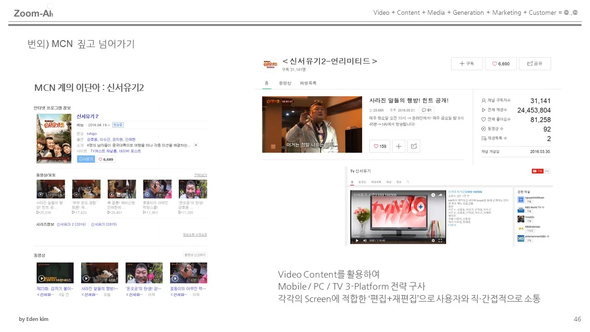Open the 재생목록 tab on the channel page
The image size is (590, 332).
tap(308, 83)
